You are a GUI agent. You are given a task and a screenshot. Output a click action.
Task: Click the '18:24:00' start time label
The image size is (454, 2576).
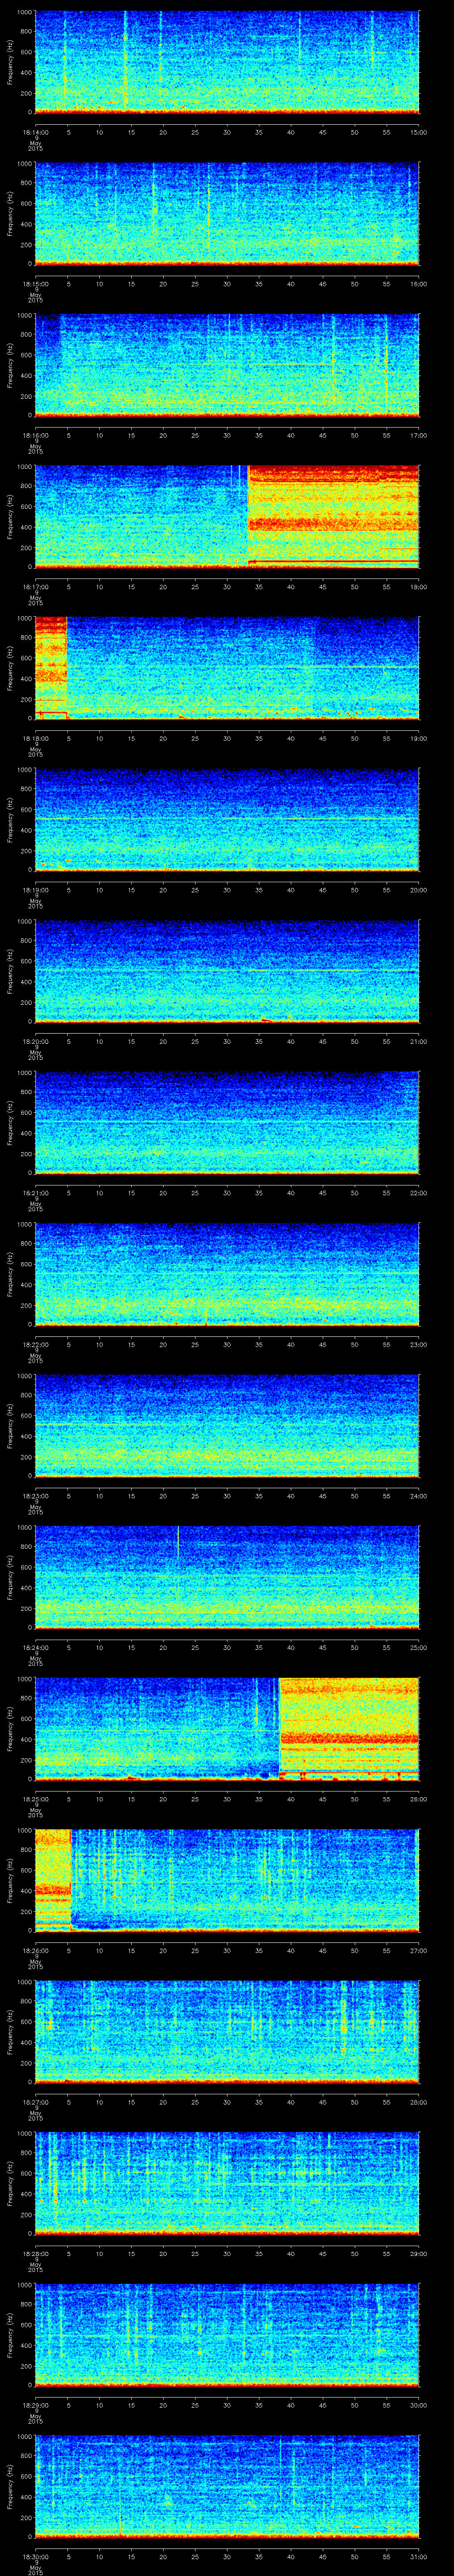pos(35,1647)
